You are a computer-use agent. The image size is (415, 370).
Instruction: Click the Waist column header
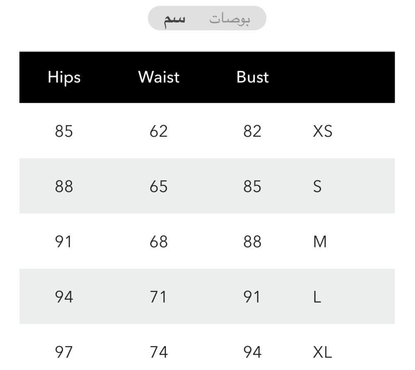tap(159, 77)
